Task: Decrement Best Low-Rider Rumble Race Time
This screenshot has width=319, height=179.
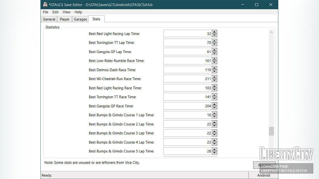Action: 214,62
